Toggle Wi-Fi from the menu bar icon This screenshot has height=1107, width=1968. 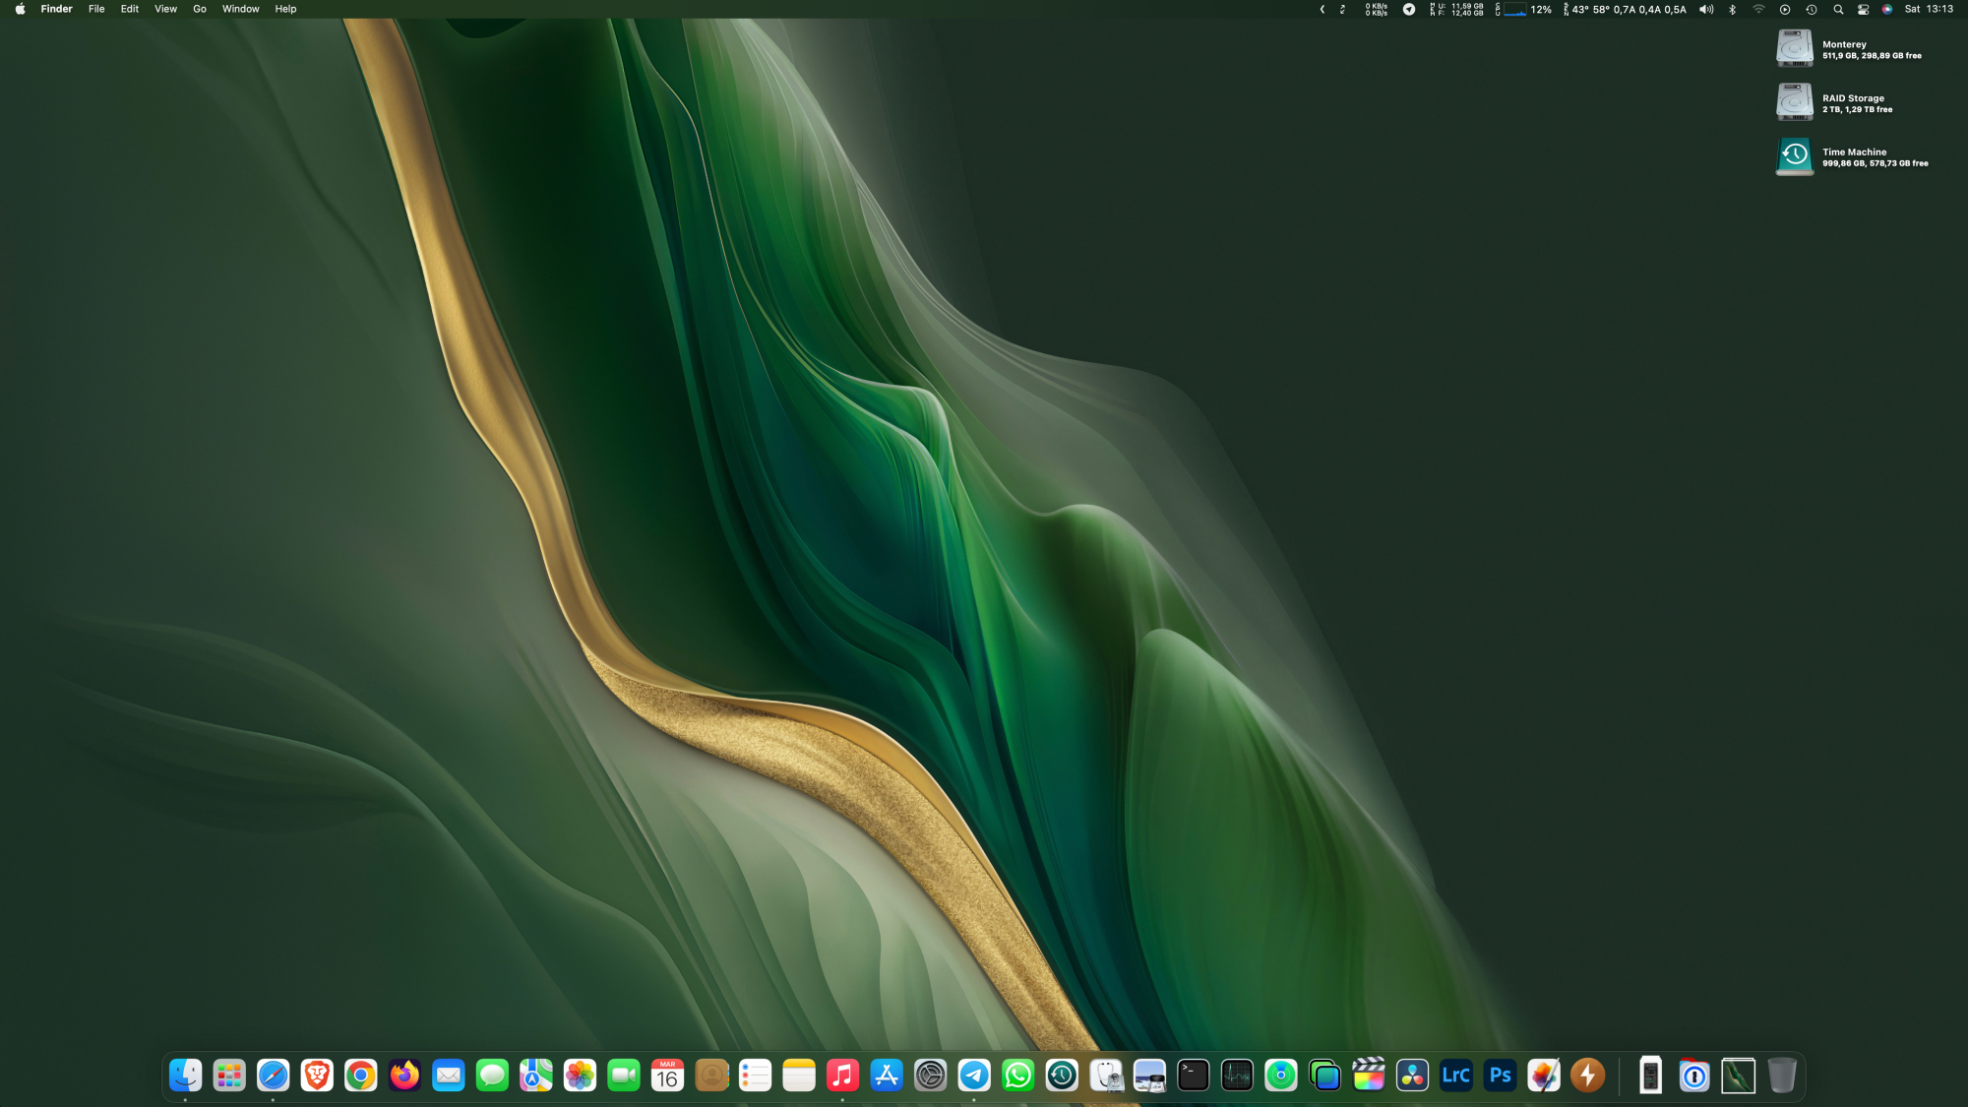(1758, 9)
